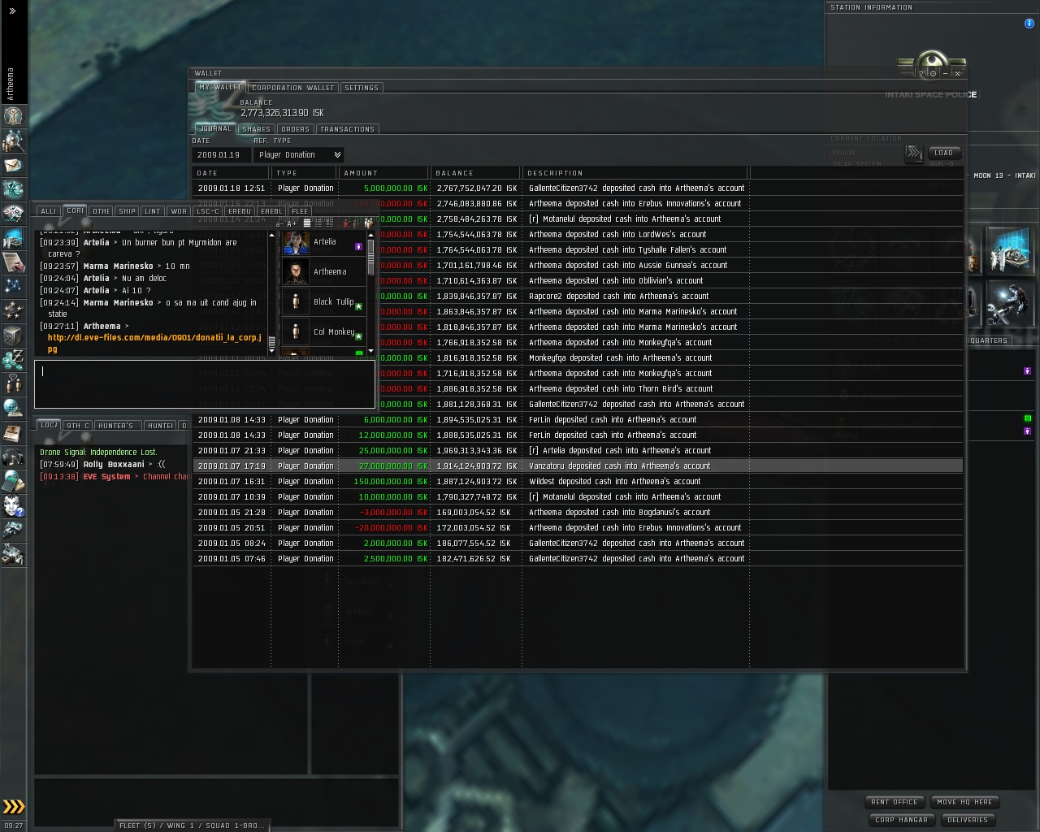Decrease chat font size with a- icon
The height and width of the screenshot is (832, 1040).
(279, 223)
